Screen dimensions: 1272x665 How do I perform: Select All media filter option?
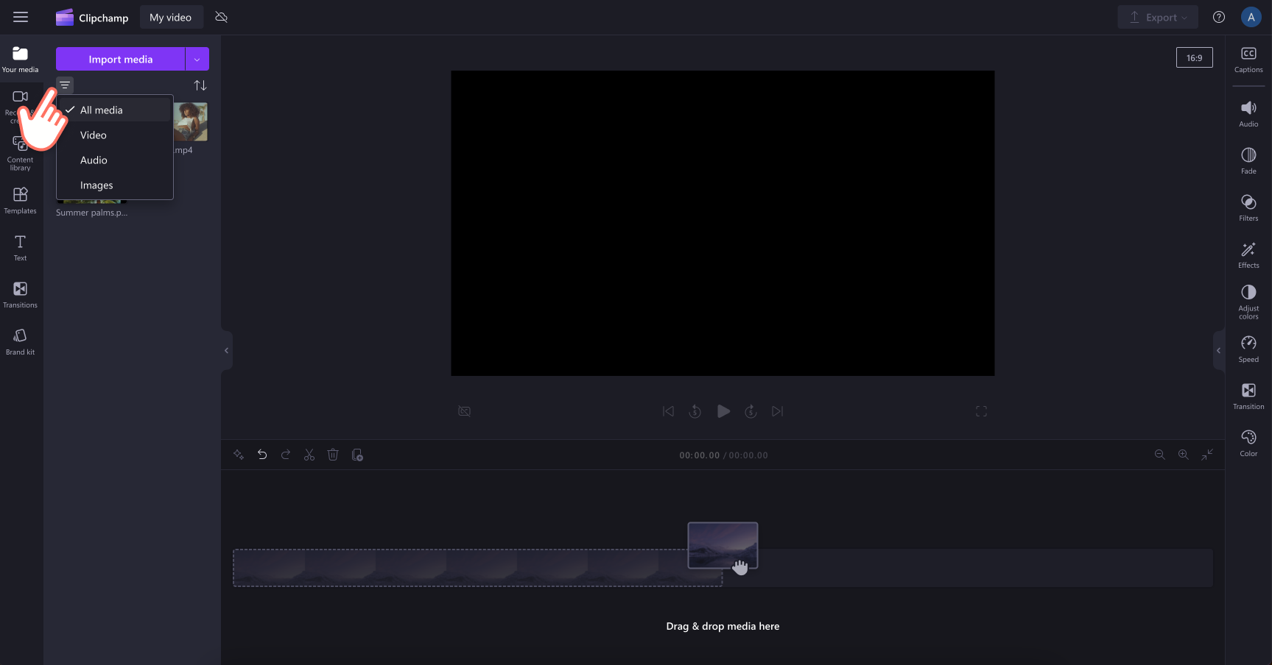coord(115,110)
